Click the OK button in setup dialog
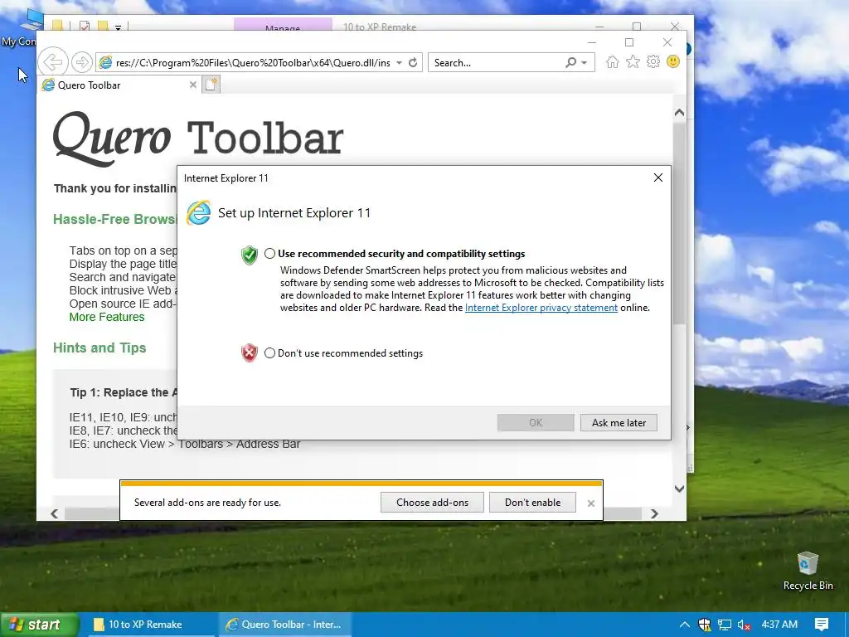The height and width of the screenshot is (637, 849). [x=536, y=422]
